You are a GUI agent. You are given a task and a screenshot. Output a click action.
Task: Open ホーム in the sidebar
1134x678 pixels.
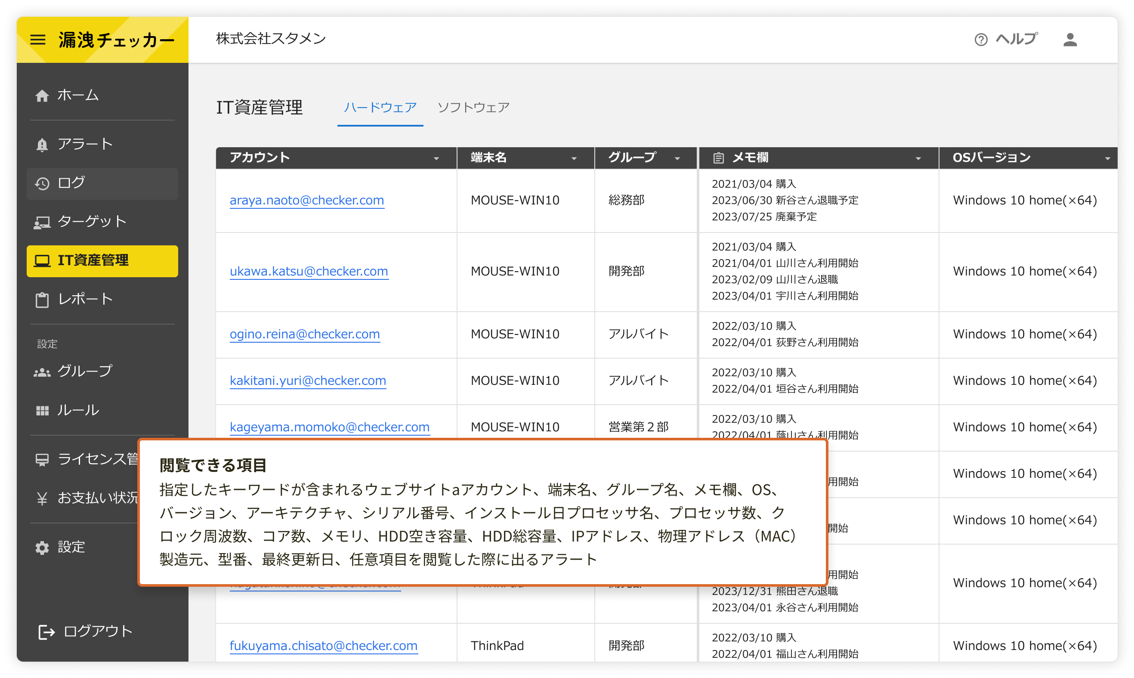102,96
